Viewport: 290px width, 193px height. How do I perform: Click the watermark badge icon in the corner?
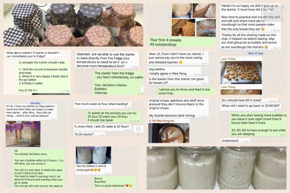[x=273, y=13]
